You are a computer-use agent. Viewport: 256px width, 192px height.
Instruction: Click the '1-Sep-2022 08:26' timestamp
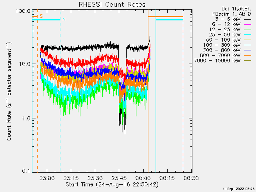238,189
